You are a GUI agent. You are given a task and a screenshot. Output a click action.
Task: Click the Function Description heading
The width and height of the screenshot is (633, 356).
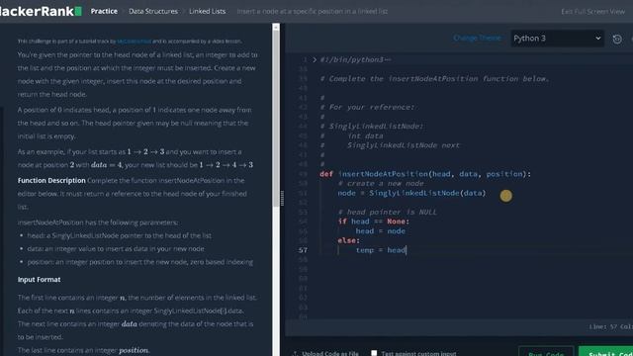51,180
